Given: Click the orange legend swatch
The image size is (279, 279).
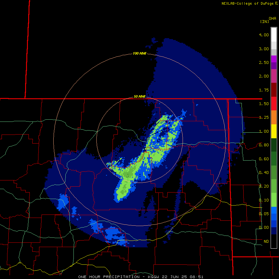Looking at the screenshot, I should (x=274, y=117).
